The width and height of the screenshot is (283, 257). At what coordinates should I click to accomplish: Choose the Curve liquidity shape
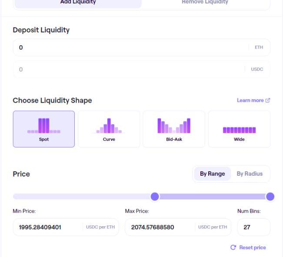pos(109,129)
